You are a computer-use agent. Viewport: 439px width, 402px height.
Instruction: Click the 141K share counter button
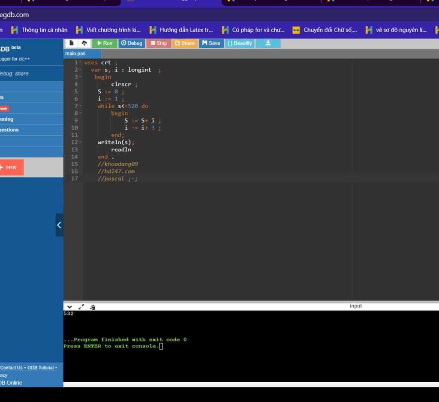pyautogui.click(x=11, y=167)
